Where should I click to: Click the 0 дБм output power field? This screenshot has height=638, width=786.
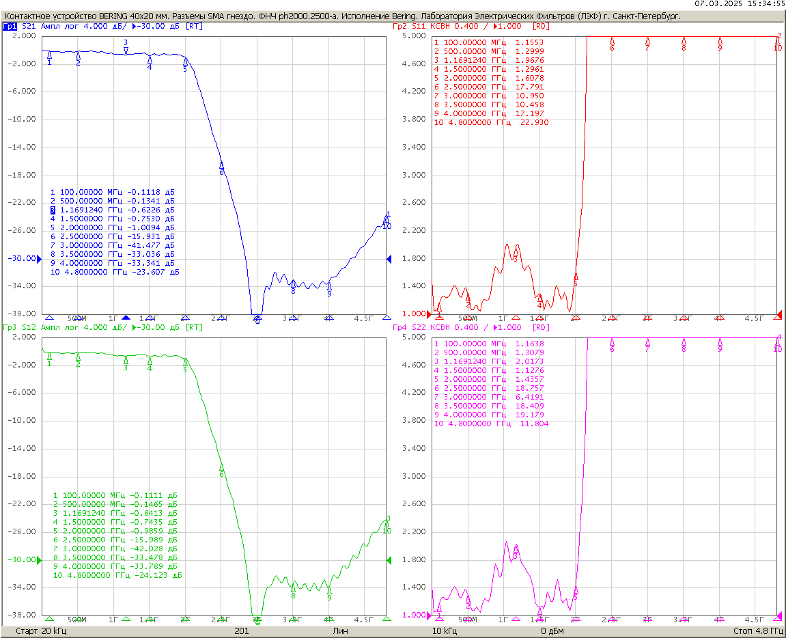pos(552,631)
